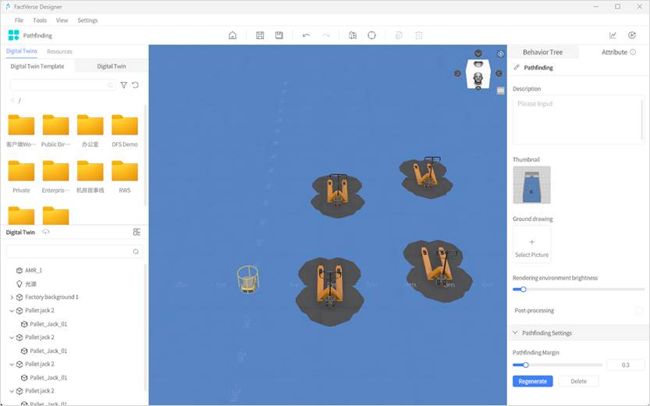Click the Regenerate button
The height and width of the screenshot is (406, 650).
click(532, 381)
